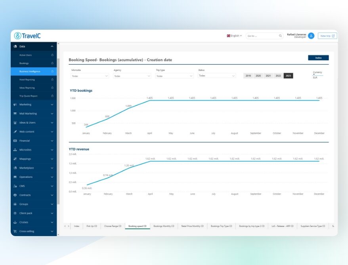Viewport: 348px width, 265px height.
Task: Click the sidebar vertical scrollbar
Action: click(58, 131)
